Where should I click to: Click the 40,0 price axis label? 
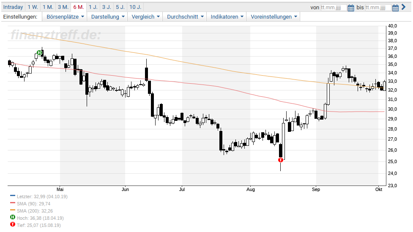tap(392, 26)
